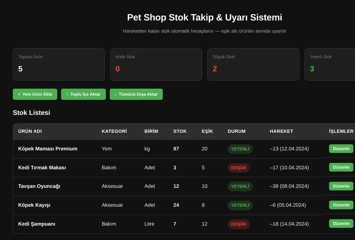Click the DURUM column header
Image resolution: width=355 pixels, height=240 pixels.
[237, 131]
